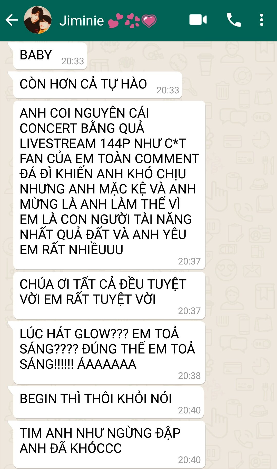The height and width of the screenshot is (469, 277).
Task: Click the 20:38 timestamp on GLOW message
Action: click(x=189, y=376)
